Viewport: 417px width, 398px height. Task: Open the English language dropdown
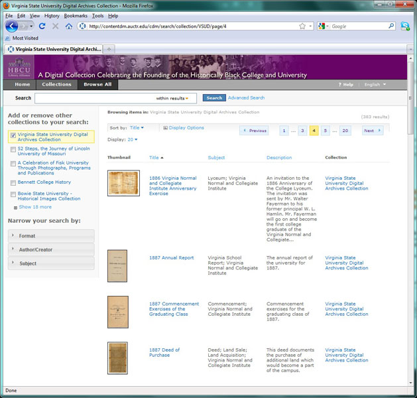tap(375, 85)
